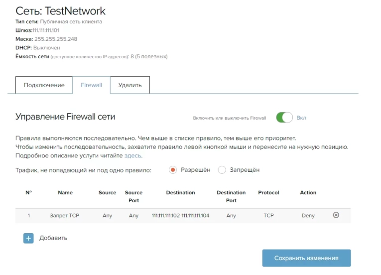
Task: Click the Deny action cell in rule 1
Action: [x=308, y=216]
